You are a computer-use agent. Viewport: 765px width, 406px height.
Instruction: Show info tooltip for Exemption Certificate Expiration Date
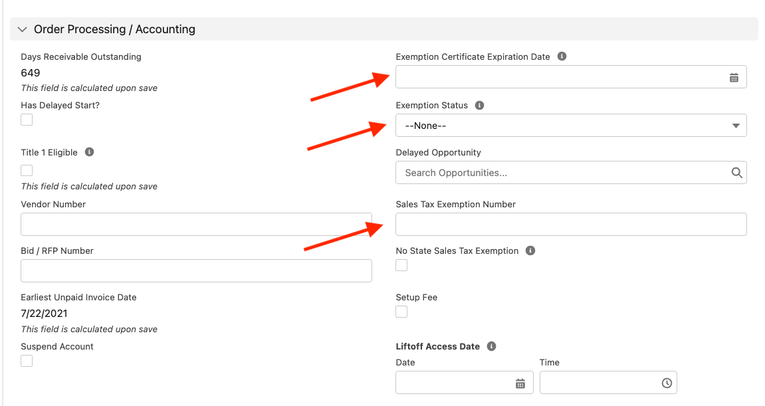pyautogui.click(x=562, y=56)
